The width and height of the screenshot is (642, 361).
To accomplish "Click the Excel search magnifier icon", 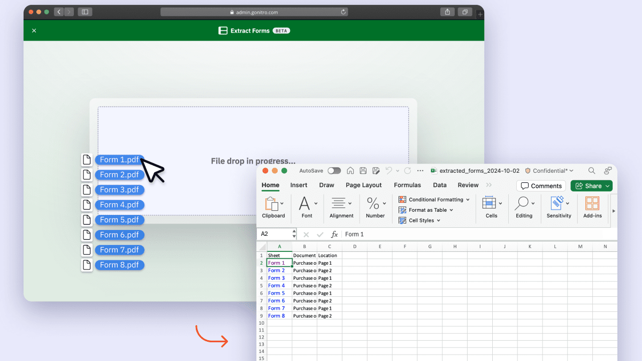I will coord(592,171).
